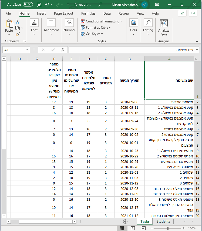Screen dimensions: 202x231
Task: Open the Cell Styles gallery
Action: [x=92, y=34]
